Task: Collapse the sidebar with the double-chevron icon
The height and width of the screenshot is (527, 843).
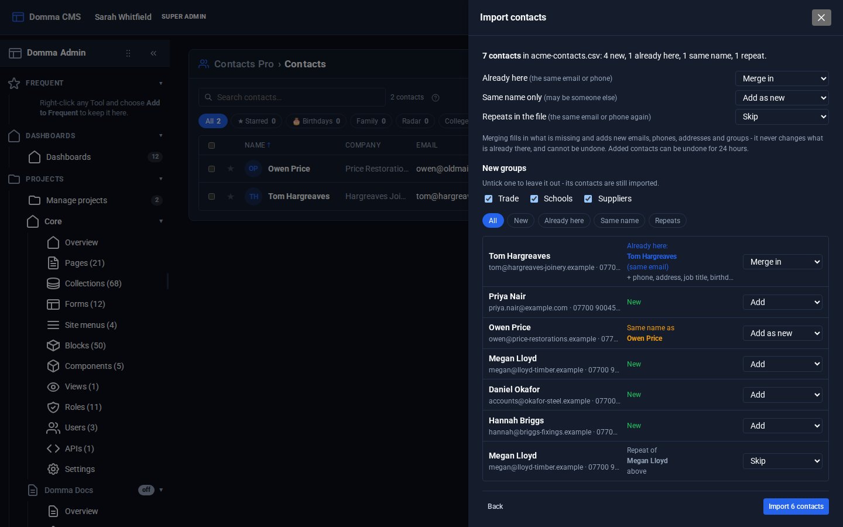Action: (x=153, y=53)
